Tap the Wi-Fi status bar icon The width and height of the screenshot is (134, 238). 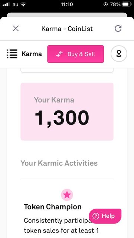click(x=23, y=4)
